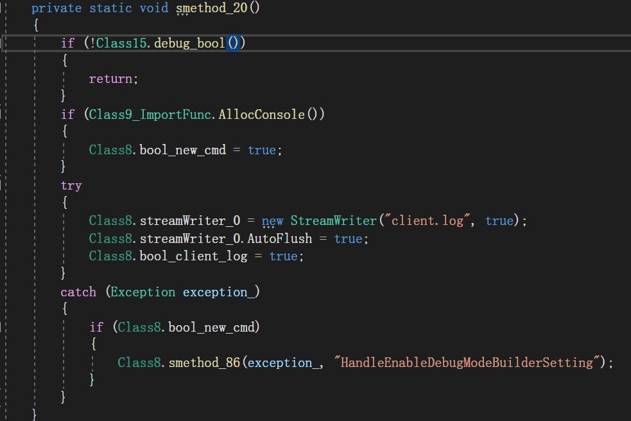Screen dimensions: 631x421
Task: Click 'bool_new_cmd' in the assignment line
Action: click(183, 150)
